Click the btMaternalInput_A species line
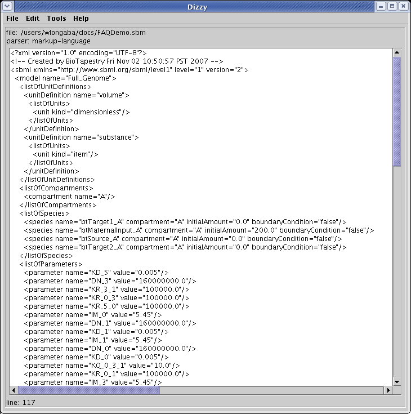Viewport: 411px width, 414px height. click(x=198, y=230)
